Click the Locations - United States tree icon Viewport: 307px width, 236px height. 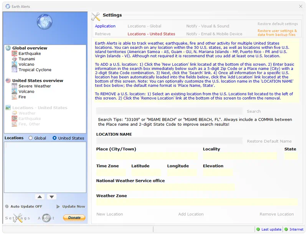pos(8,108)
